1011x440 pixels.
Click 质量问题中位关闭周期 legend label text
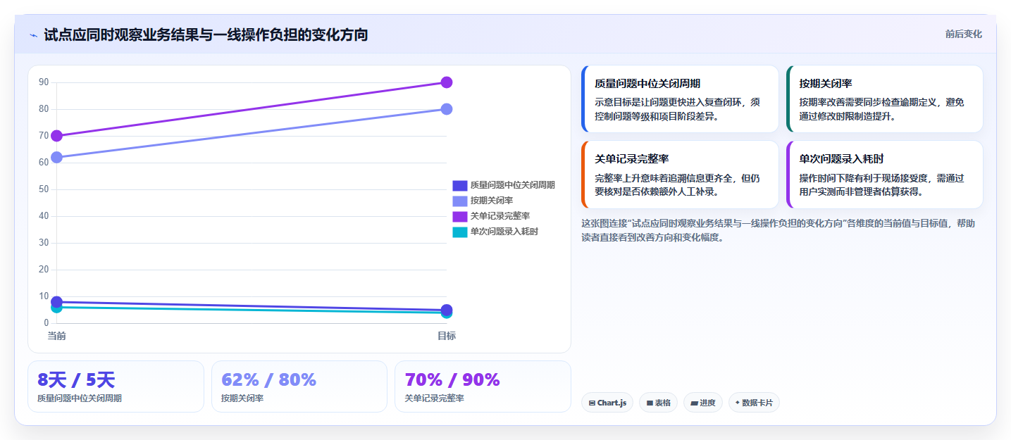513,185
